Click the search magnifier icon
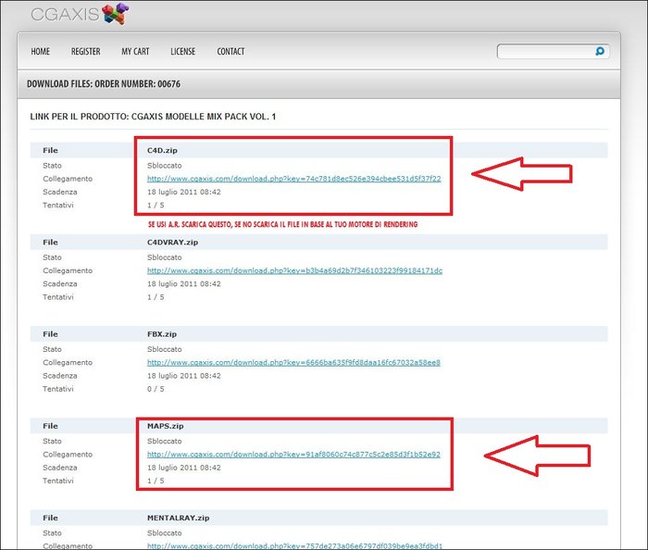The width and height of the screenshot is (648, 550). coord(600,51)
